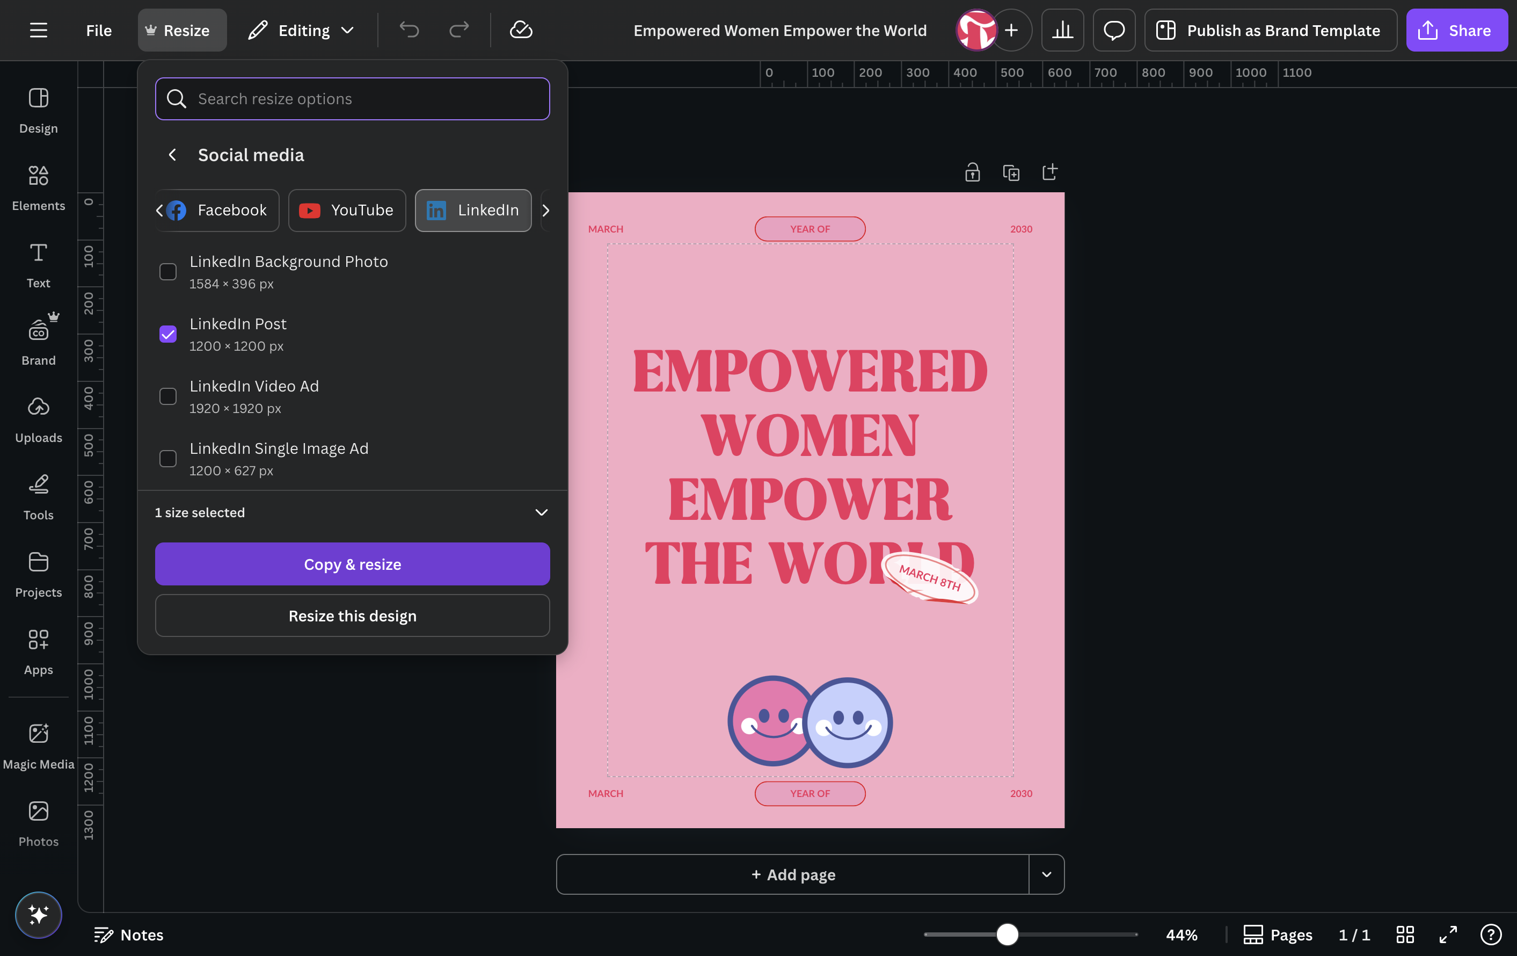Open the Apps panel

coord(39,651)
